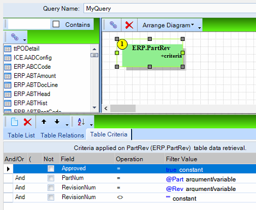Select ICE.AADConfig in table list

(x=33, y=58)
